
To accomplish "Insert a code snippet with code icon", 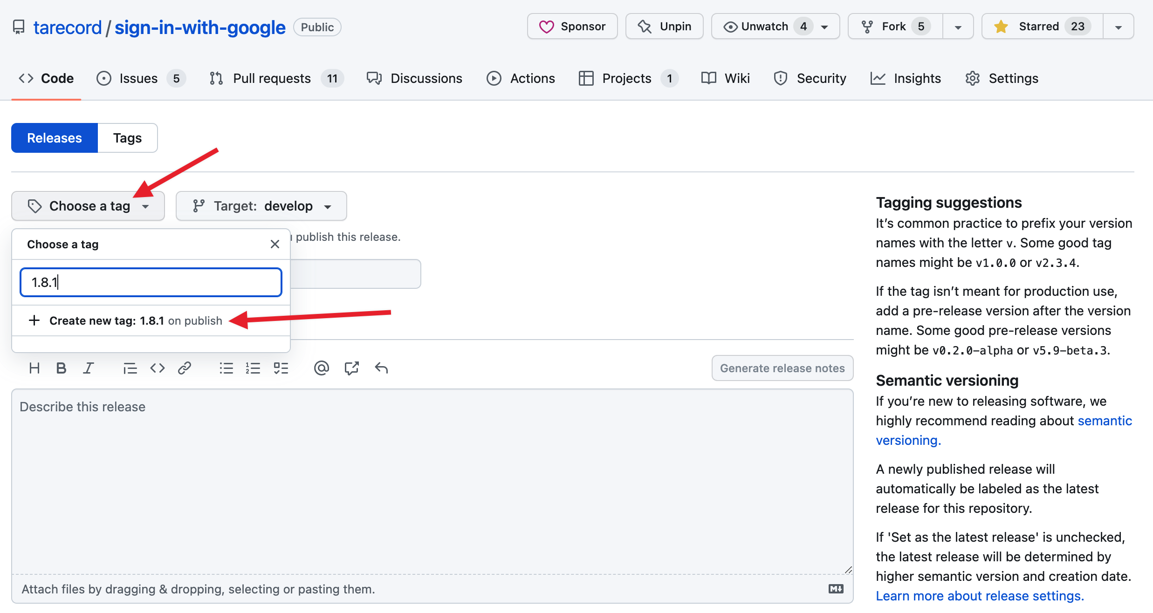I will tap(158, 368).
